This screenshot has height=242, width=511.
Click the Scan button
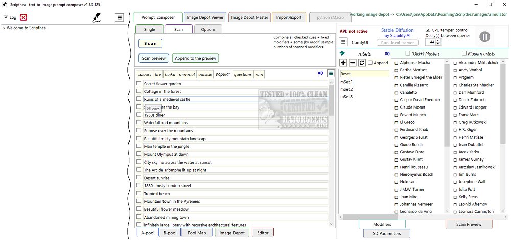coord(150,43)
